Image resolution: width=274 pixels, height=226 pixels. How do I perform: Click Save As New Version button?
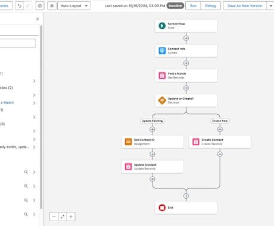pos(245,6)
